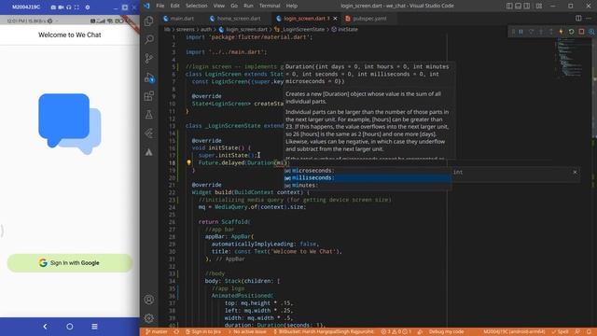The image size is (597, 336).
Task: Select the milliseconds suggestion
Action: pos(368,177)
